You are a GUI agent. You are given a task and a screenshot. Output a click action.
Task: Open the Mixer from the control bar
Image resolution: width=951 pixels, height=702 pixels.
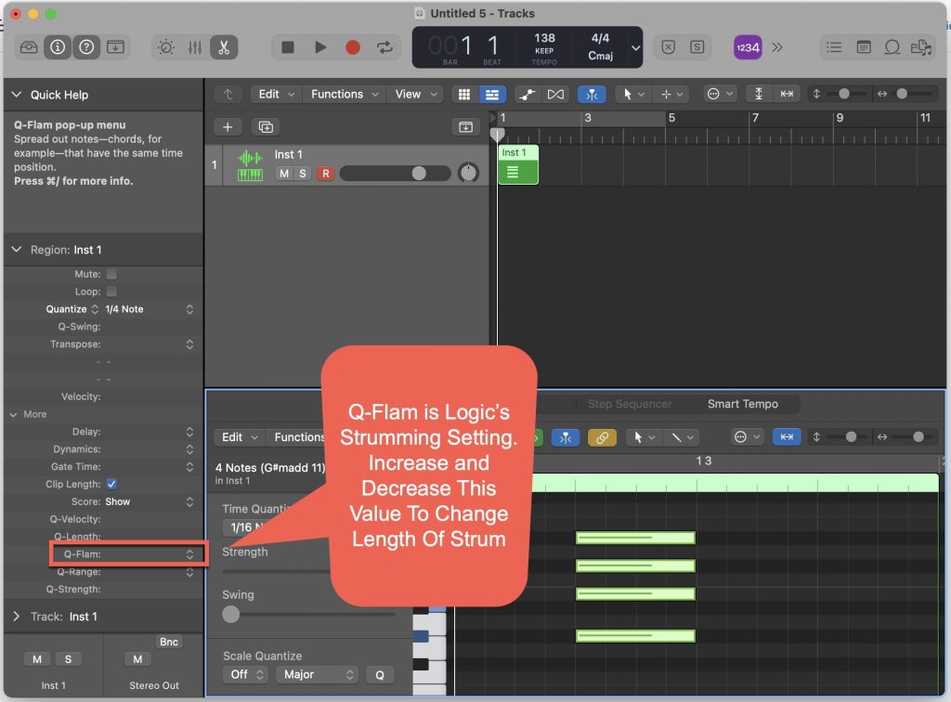pyautogui.click(x=195, y=47)
